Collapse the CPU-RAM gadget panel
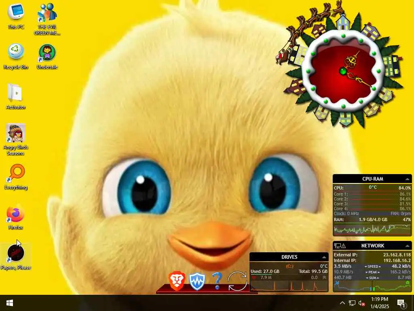 (x=408, y=179)
